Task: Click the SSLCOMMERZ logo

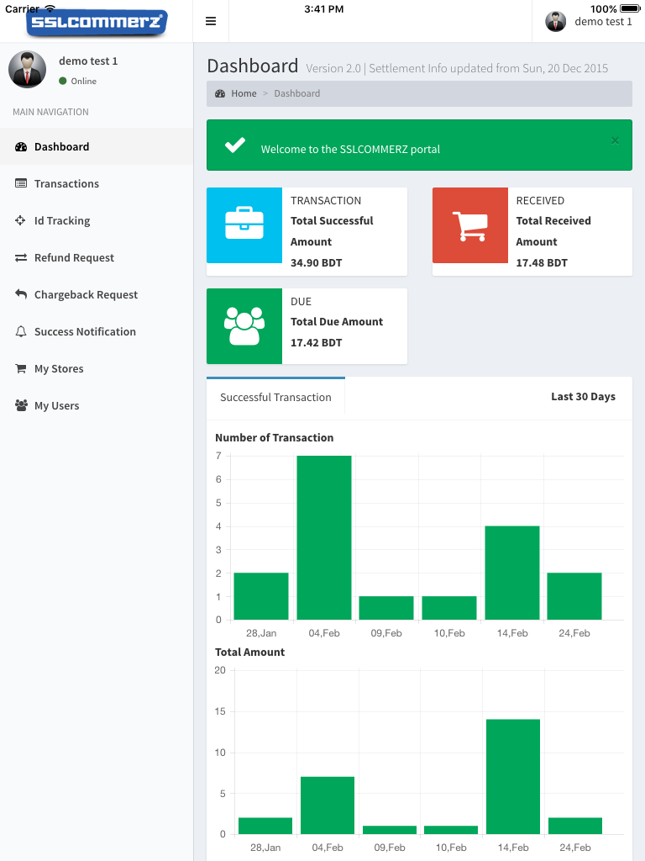Action: click(x=97, y=23)
